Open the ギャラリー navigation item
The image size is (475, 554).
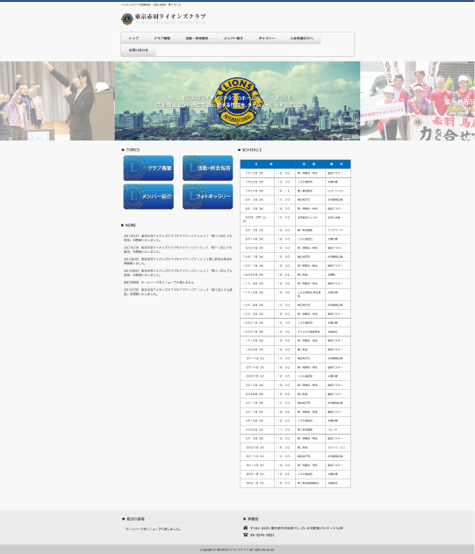click(267, 38)
